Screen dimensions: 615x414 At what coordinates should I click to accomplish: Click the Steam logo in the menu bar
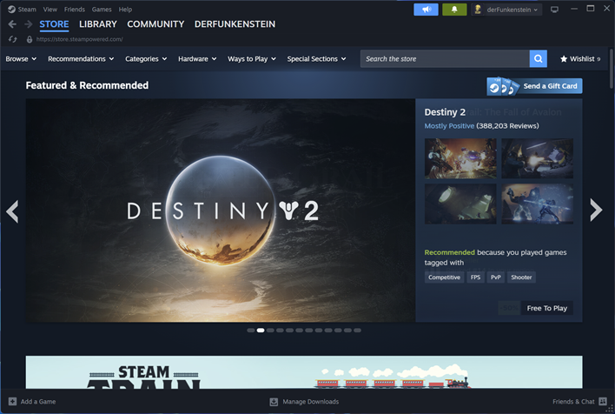pos(11,10)
